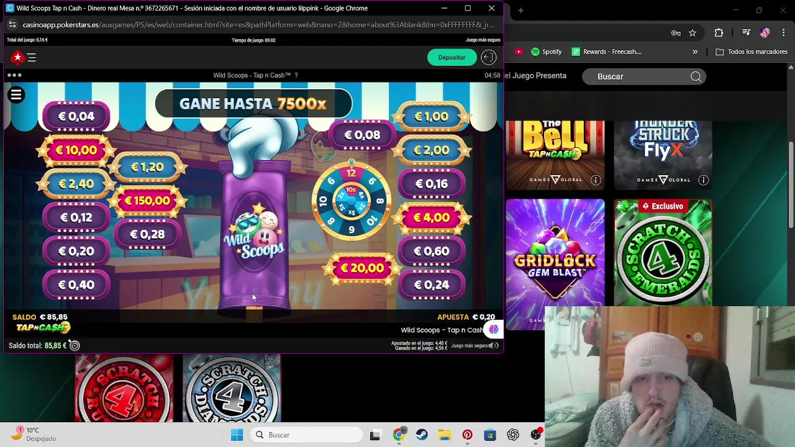This screenshot has width=795, height=447.
Task: Select the €0,08 prize tile
Action: tap(362, 135)
